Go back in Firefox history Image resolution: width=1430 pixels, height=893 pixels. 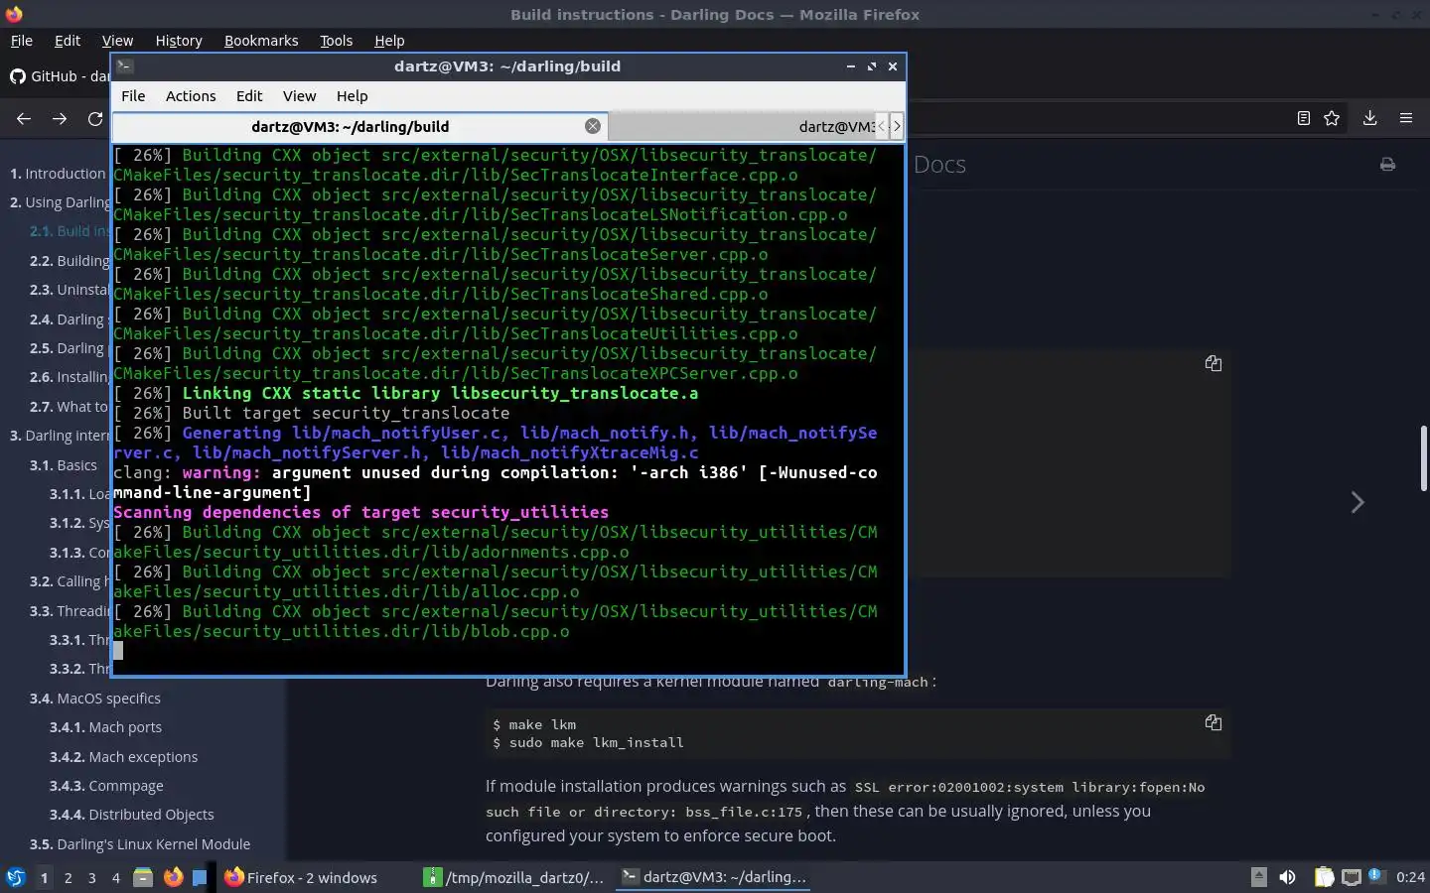24,118
